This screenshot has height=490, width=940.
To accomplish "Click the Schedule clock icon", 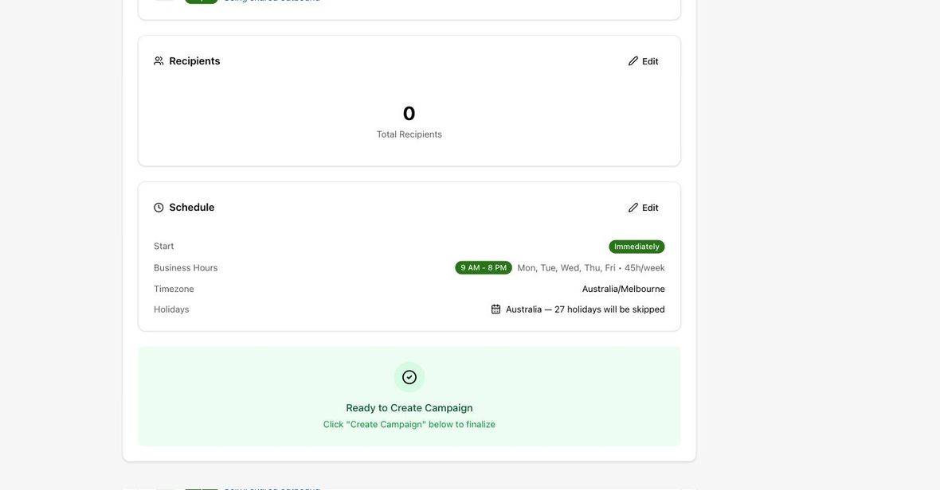I will point(159,208).
